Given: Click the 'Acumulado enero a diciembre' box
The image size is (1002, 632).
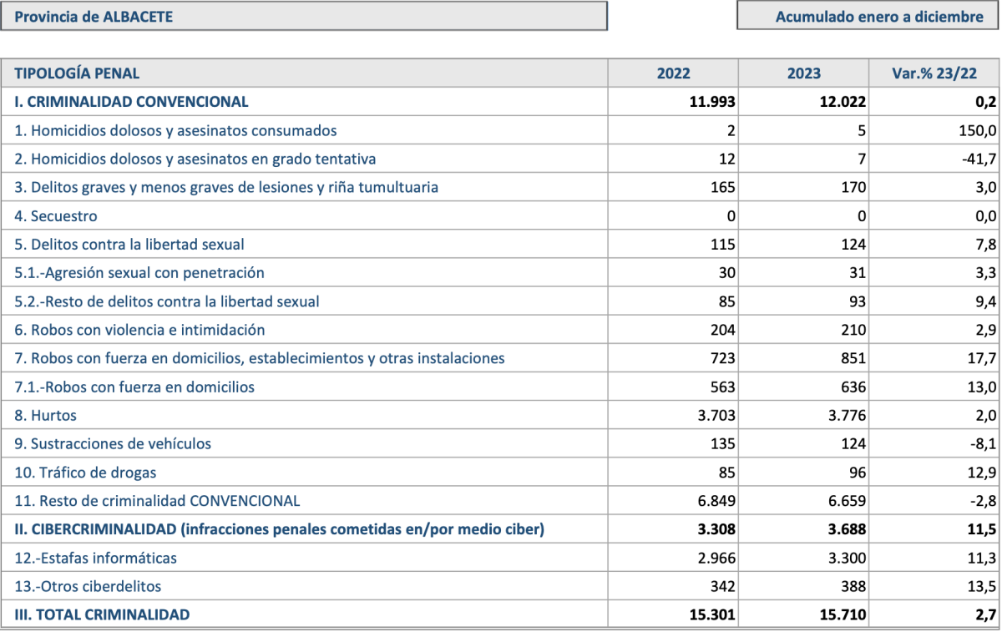Looking at the screenshot, I should coord(868,16).
